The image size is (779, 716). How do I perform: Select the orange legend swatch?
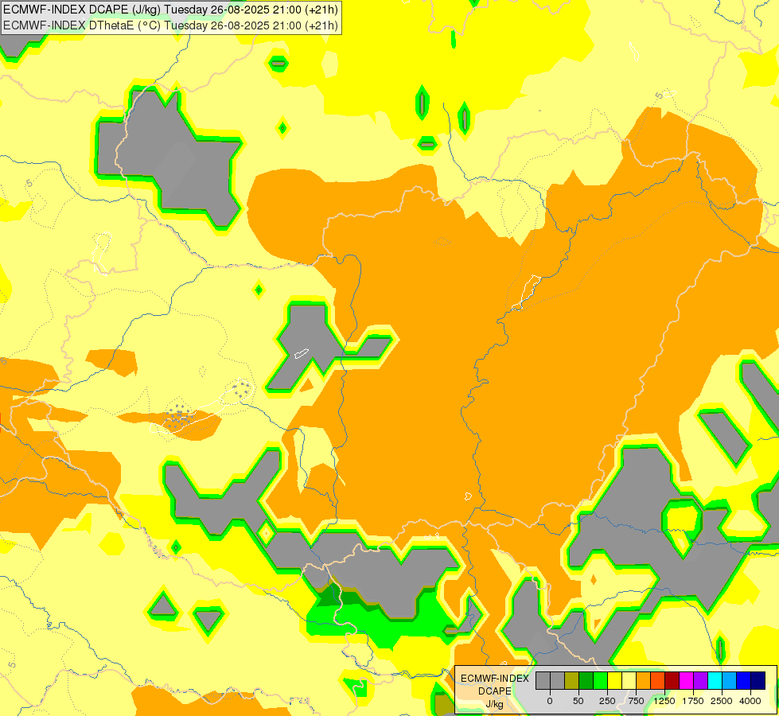tap(644, 681)
